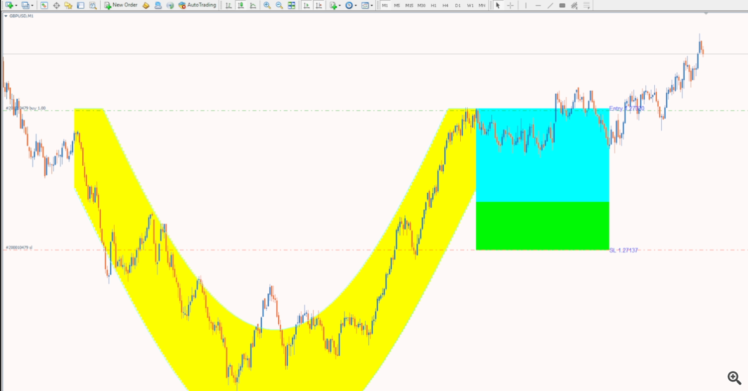Expand the New Chart dropdown arrow
The image size is (748, 391).
pyautogui.click(x=16, y=5)
